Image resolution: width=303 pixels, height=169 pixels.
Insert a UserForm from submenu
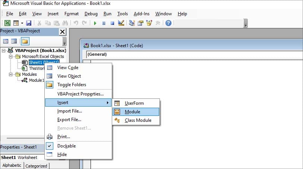[x=136, y=103]
